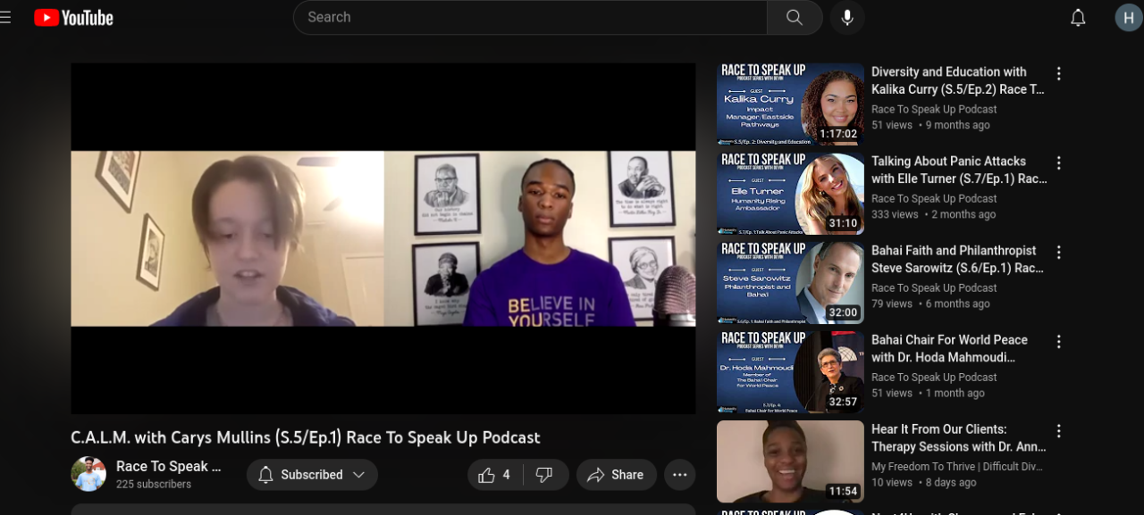Open Elle Turner video thumbnail
The width and height of the screenshot is (1144, 515).
(x=790, y=194)
